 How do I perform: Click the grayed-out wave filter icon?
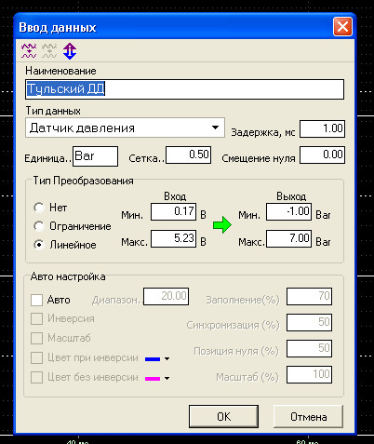[49, 51]
